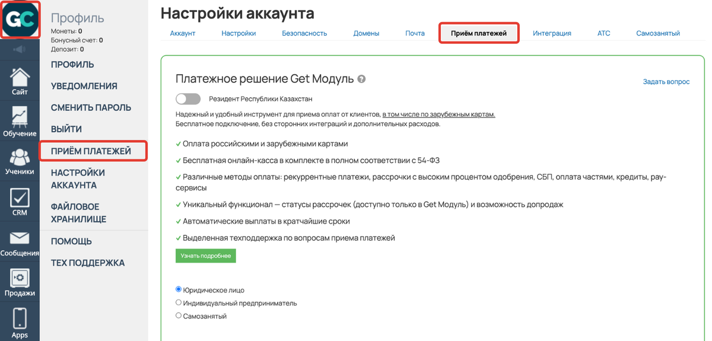Follow link в том числе по зарубежным картам
The image size is (712, 341).
pos(439,114)
